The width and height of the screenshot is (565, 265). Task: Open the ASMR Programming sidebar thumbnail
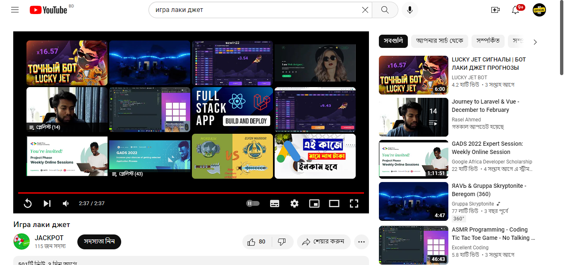point(414,245)
